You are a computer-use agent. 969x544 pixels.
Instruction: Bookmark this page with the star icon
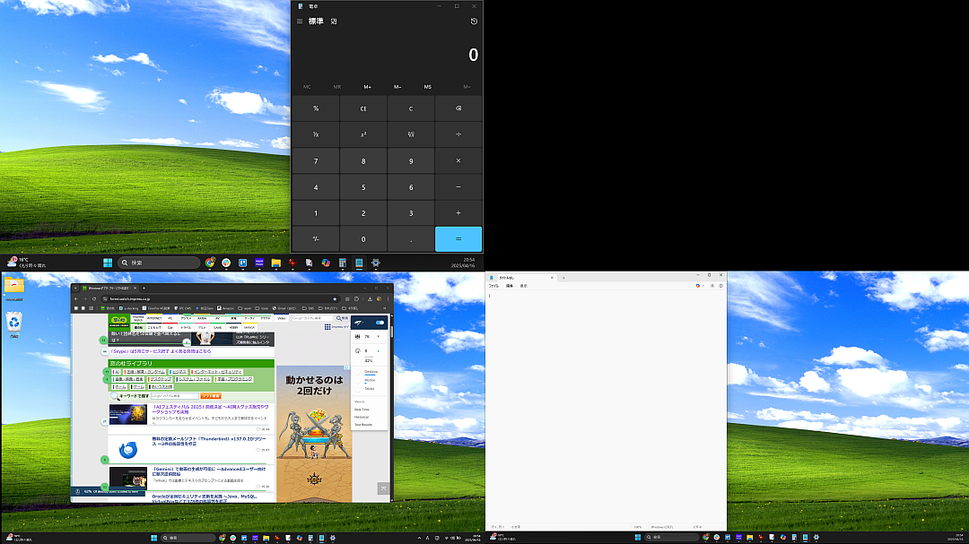pos(335,298)
